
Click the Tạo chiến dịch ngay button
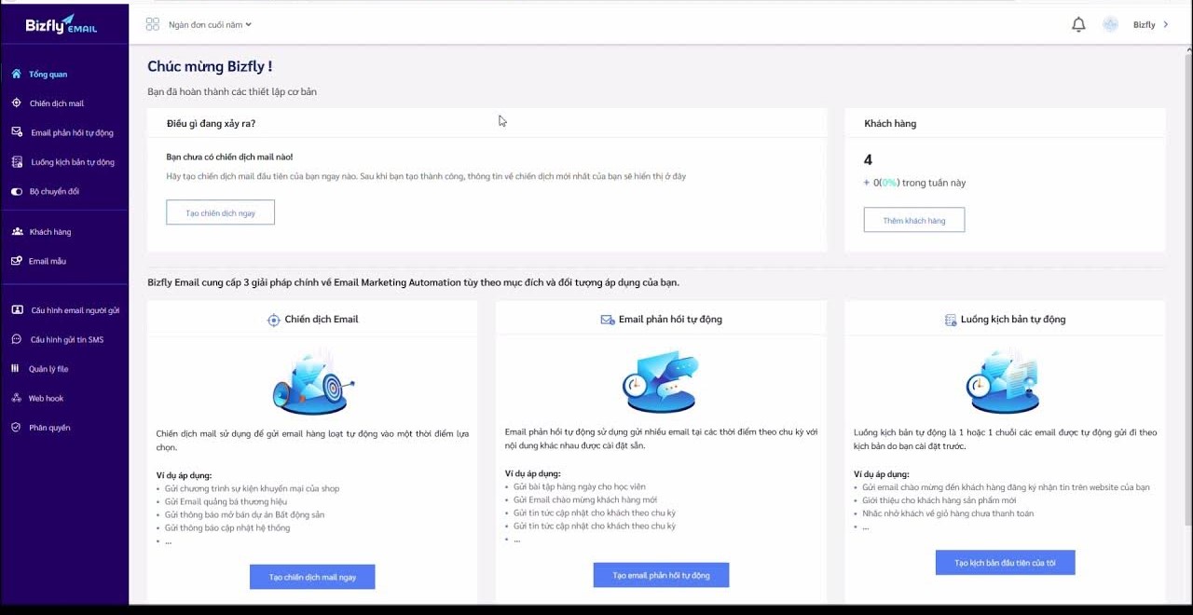click(x=220, y=212)
